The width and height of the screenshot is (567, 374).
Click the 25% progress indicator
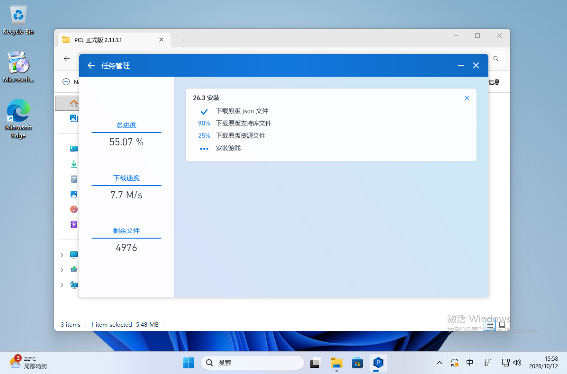pyautogui.click(x=204, y=135)
